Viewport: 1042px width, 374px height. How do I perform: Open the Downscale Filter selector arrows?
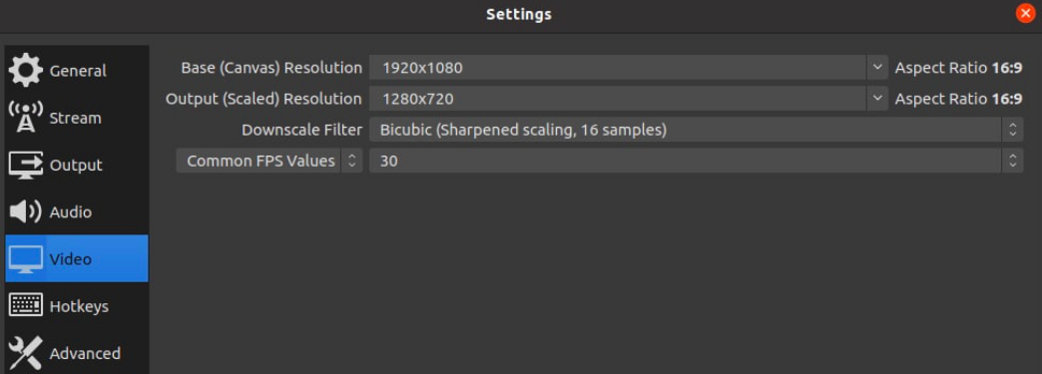click(1012, 130)
